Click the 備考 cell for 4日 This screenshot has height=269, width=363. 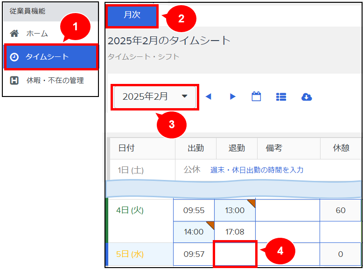click(288, 210)
